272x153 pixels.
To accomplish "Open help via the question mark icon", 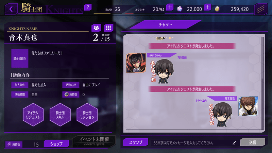I will tap(88, 7).
